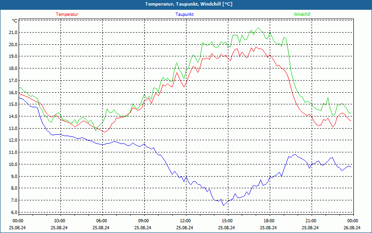Image resolution: width=372 pixels, height=233 pixels.
Task: Click the 11,0 y-axis value
Action: [x=13, y=152]
